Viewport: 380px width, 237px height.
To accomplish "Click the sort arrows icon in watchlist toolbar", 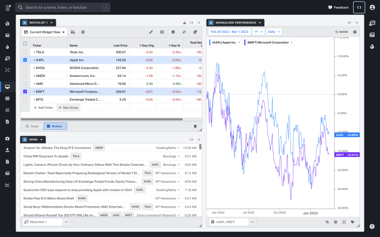I will (x=184, y=32).
